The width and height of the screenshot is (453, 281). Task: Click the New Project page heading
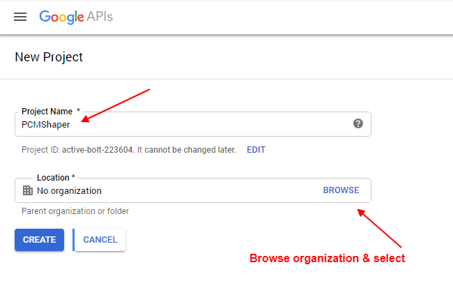(x=49, y=57)
